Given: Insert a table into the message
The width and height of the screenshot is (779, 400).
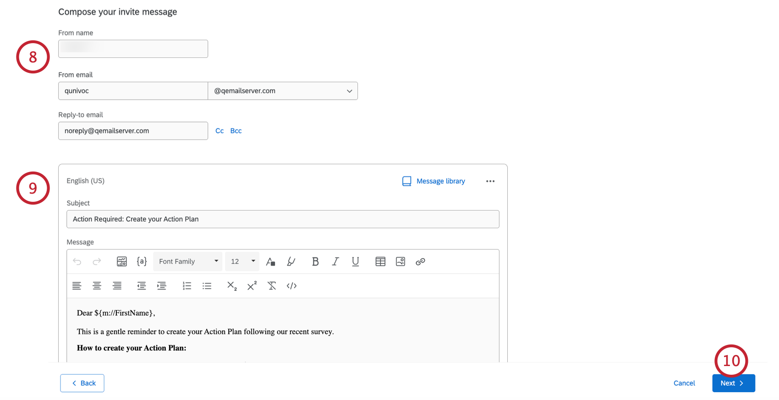Looking at the screenshot, I should [380, 261].
